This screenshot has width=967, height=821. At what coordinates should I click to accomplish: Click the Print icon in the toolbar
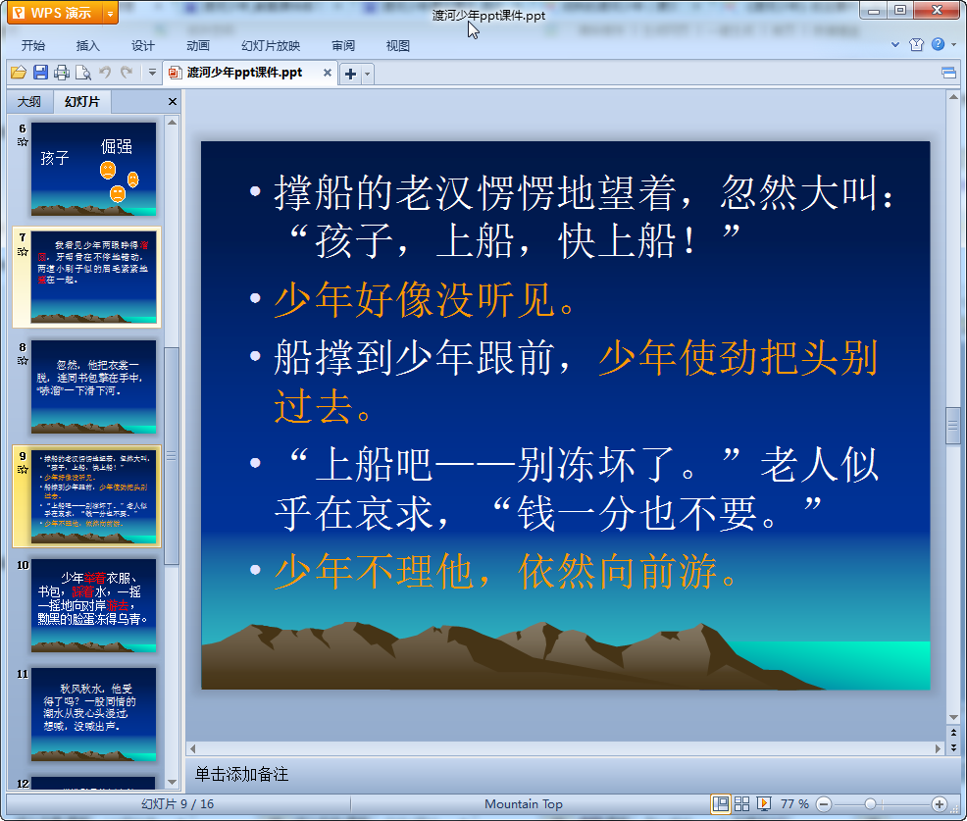point(62,73)
